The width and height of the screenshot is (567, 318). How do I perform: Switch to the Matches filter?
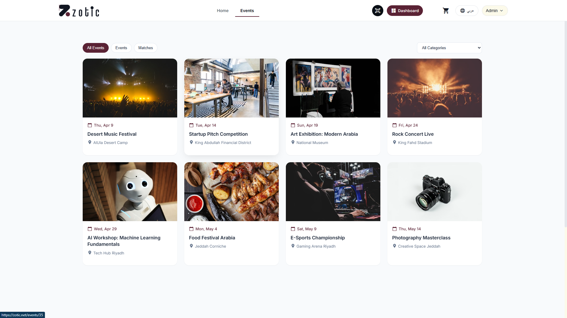[145, 48]
